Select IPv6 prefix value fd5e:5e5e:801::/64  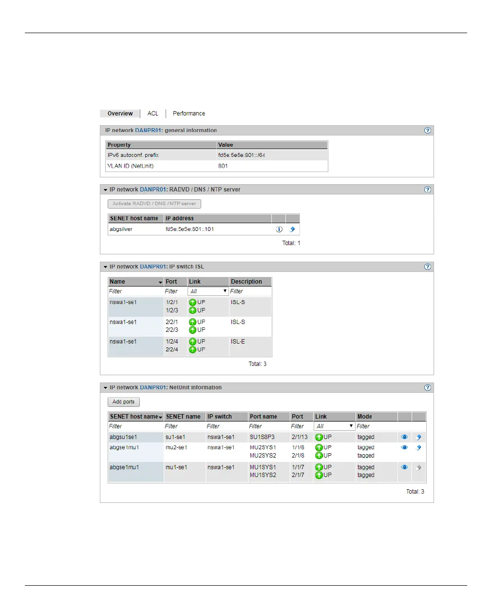pos(242,155)
